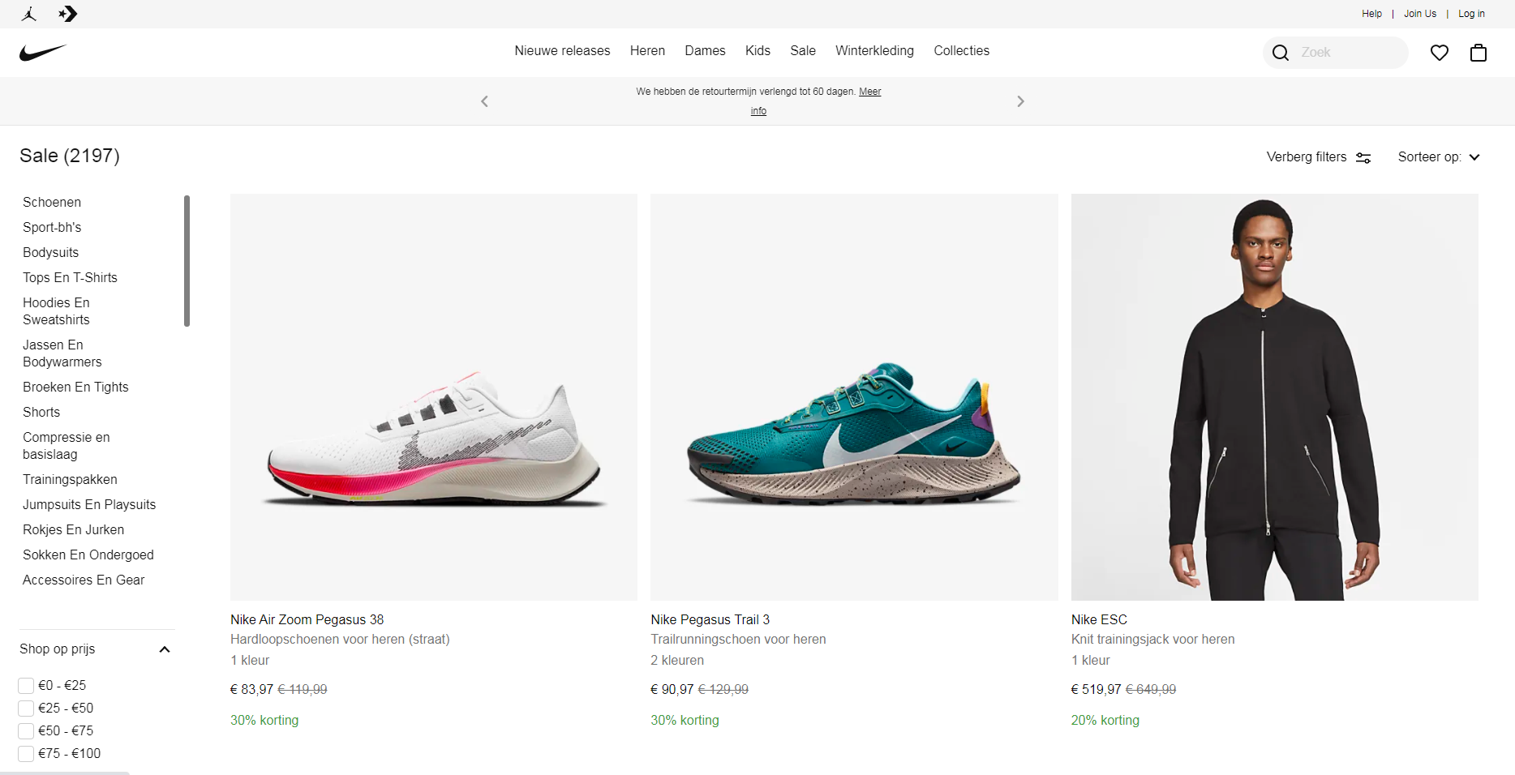Open the Collecties menu

click(x=961, y=51)
